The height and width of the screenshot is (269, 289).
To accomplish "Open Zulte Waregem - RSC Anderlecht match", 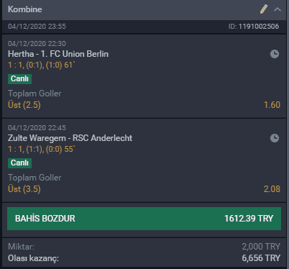I will pos(70,138).
